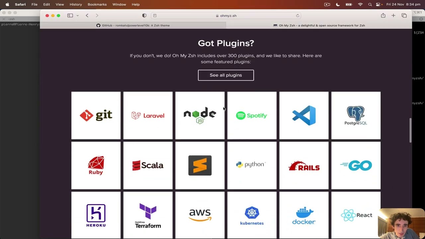Image resolution: width=425 pixels, height=239 pixels.
Task: Open the React plugin tile
Action: click(x=356, y=215)
